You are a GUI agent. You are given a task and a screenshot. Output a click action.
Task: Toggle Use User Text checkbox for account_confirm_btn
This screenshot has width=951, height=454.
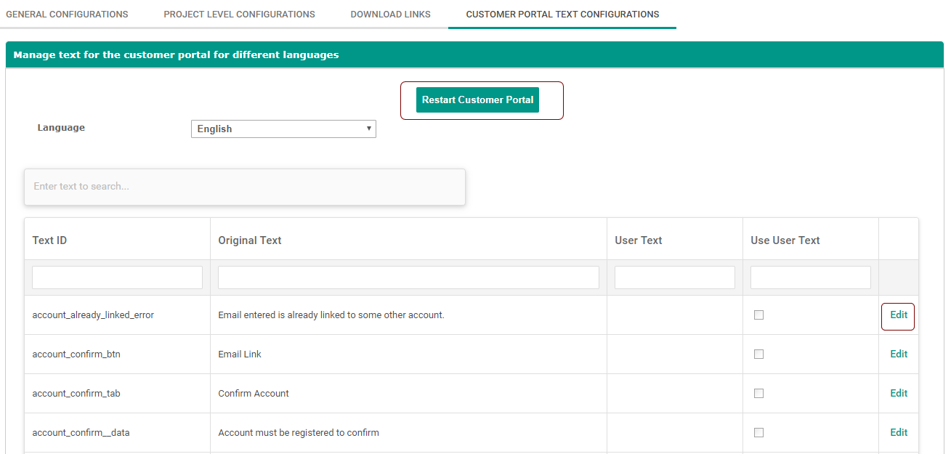pos(758,354)
